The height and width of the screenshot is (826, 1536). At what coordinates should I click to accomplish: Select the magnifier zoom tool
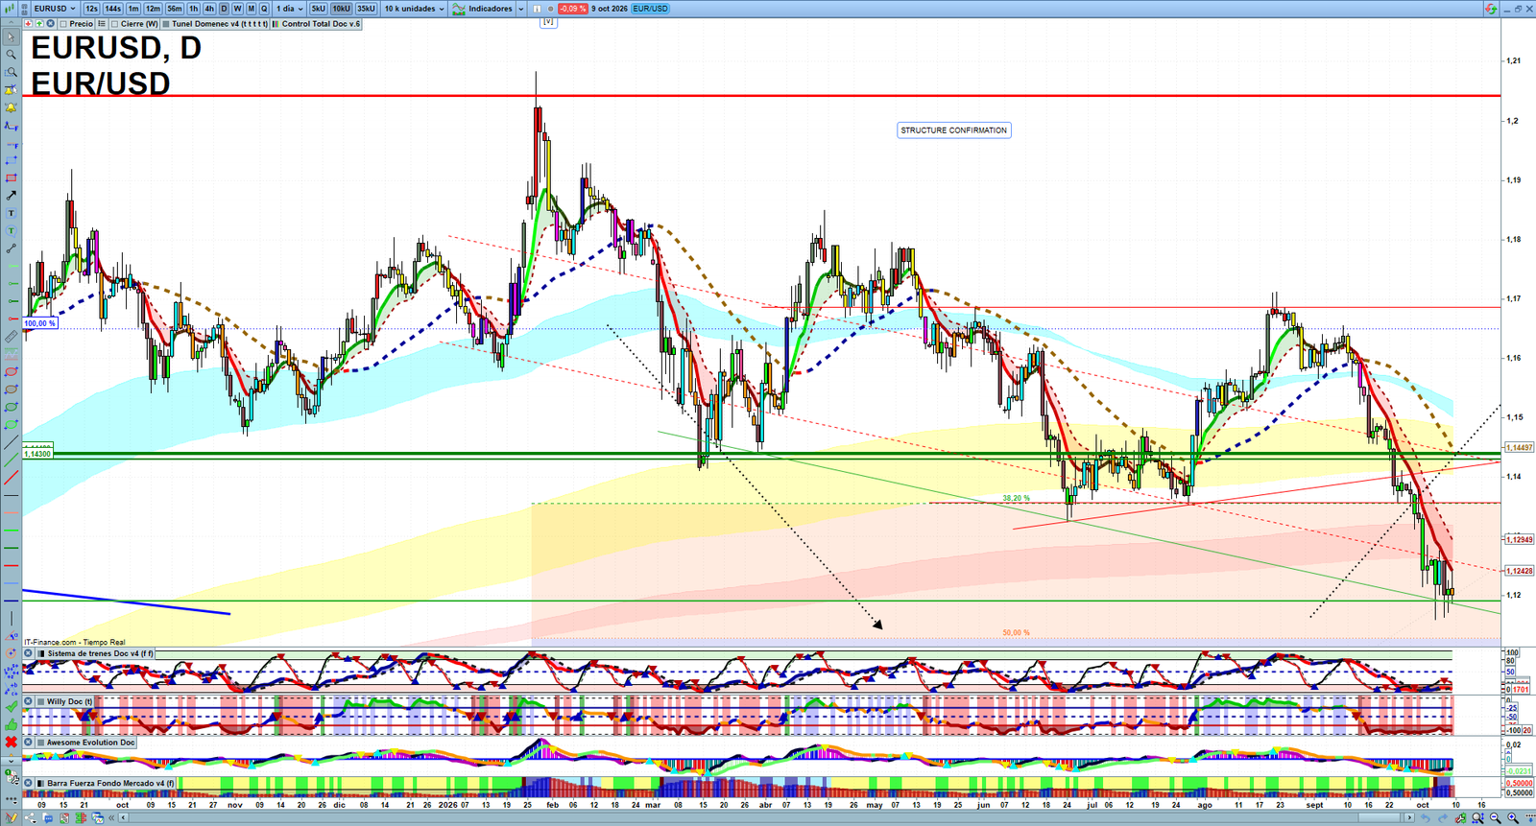pos(12,55)
